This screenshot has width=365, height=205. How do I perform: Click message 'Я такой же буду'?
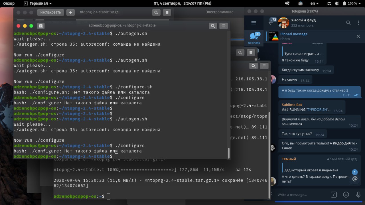click(x=295, y=60)
